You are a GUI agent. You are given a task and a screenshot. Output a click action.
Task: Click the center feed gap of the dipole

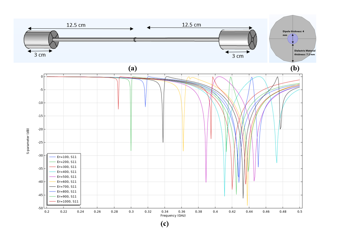point(135,40)
